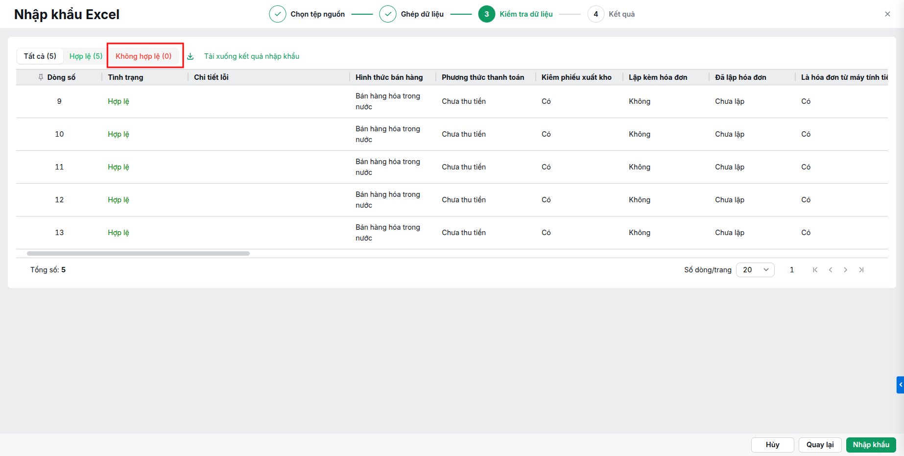The image size is (904, 456).
Task: Click Không value in row 11
Action: (x=640, y=167)
